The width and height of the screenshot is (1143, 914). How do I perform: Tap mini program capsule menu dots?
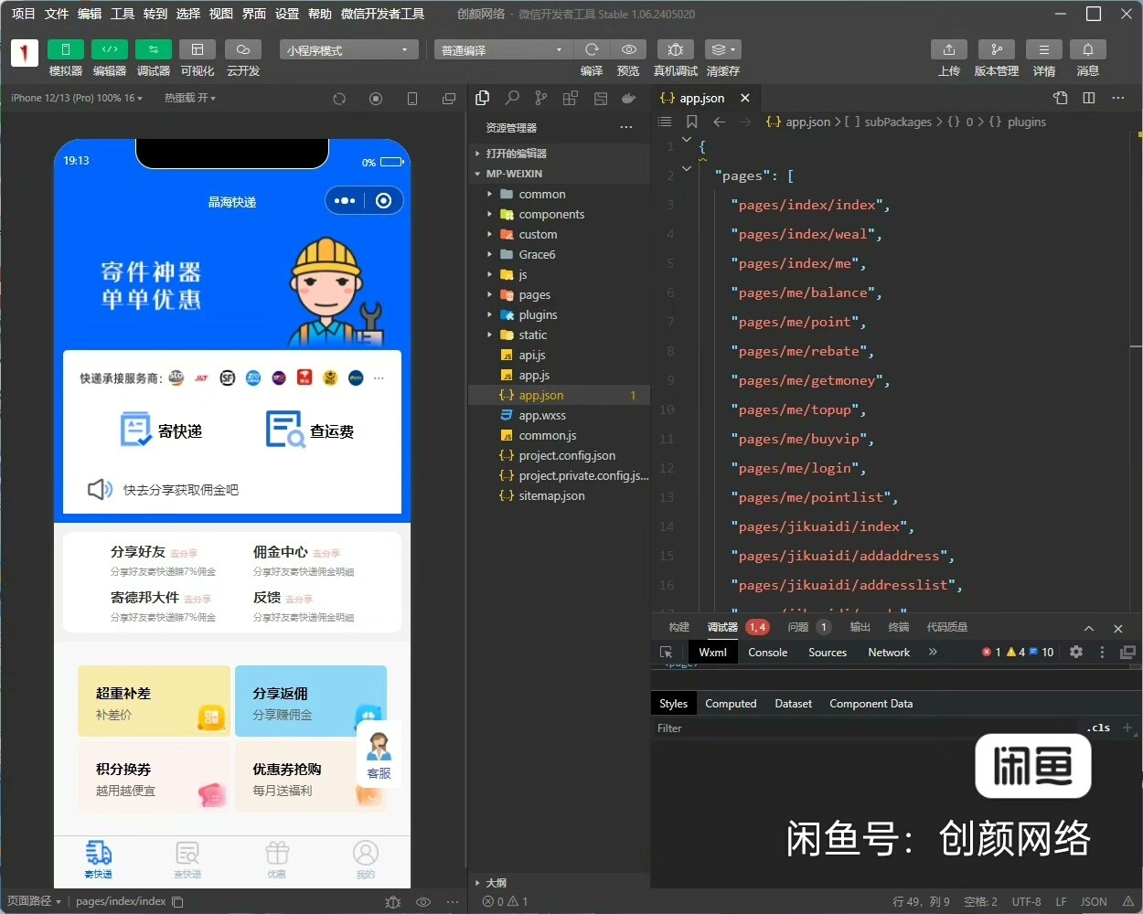coord(345,201)
